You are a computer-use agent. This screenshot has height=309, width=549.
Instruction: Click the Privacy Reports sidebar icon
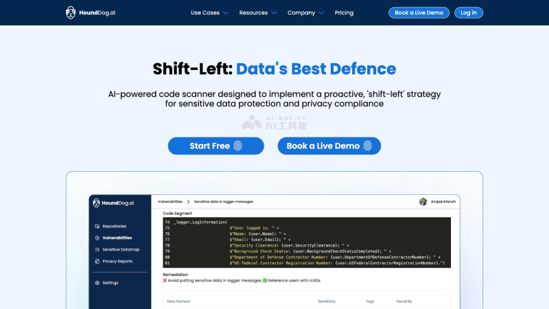(x=97, y=262)
